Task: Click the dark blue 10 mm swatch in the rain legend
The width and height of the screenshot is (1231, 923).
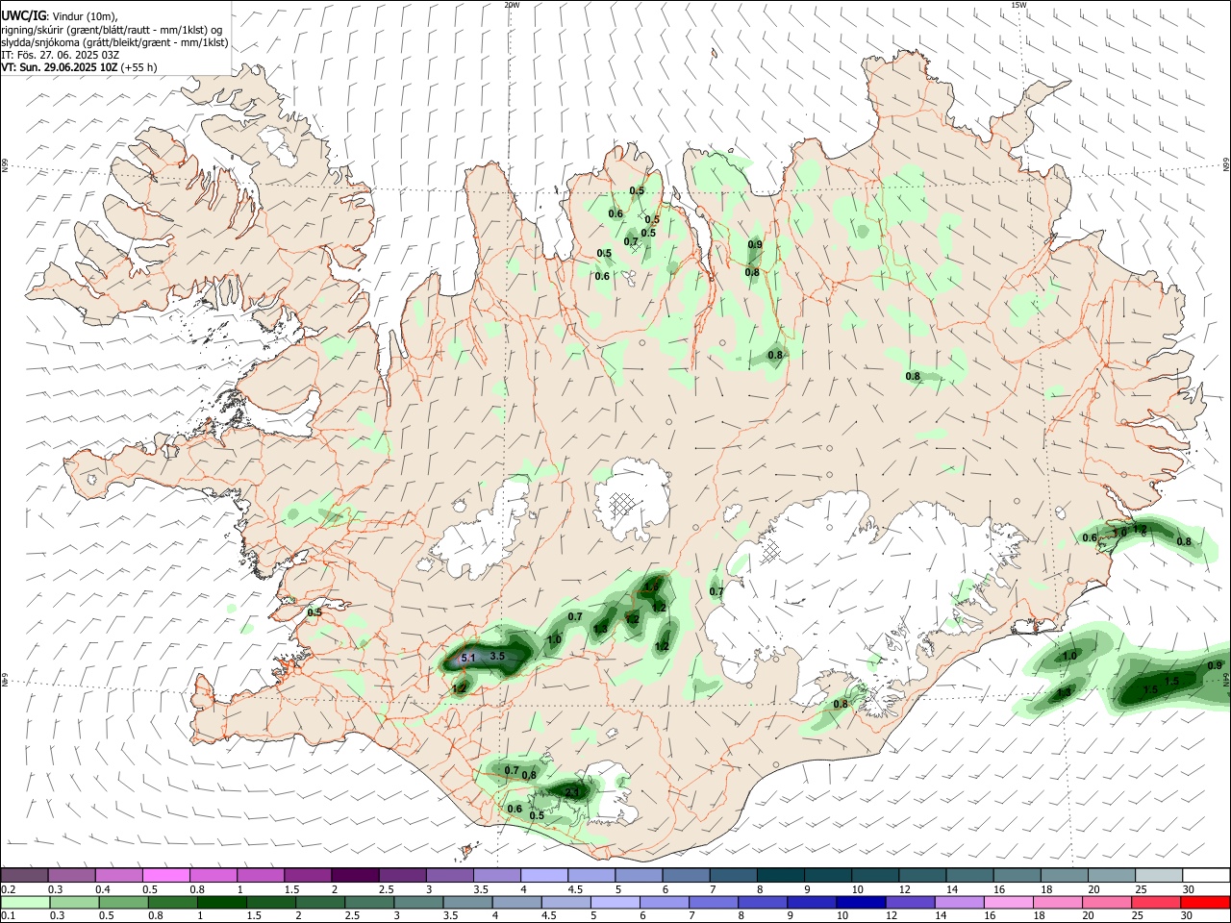Action: 861,902
